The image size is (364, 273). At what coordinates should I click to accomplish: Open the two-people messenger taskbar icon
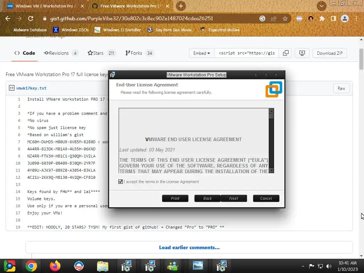coord(173,266)
